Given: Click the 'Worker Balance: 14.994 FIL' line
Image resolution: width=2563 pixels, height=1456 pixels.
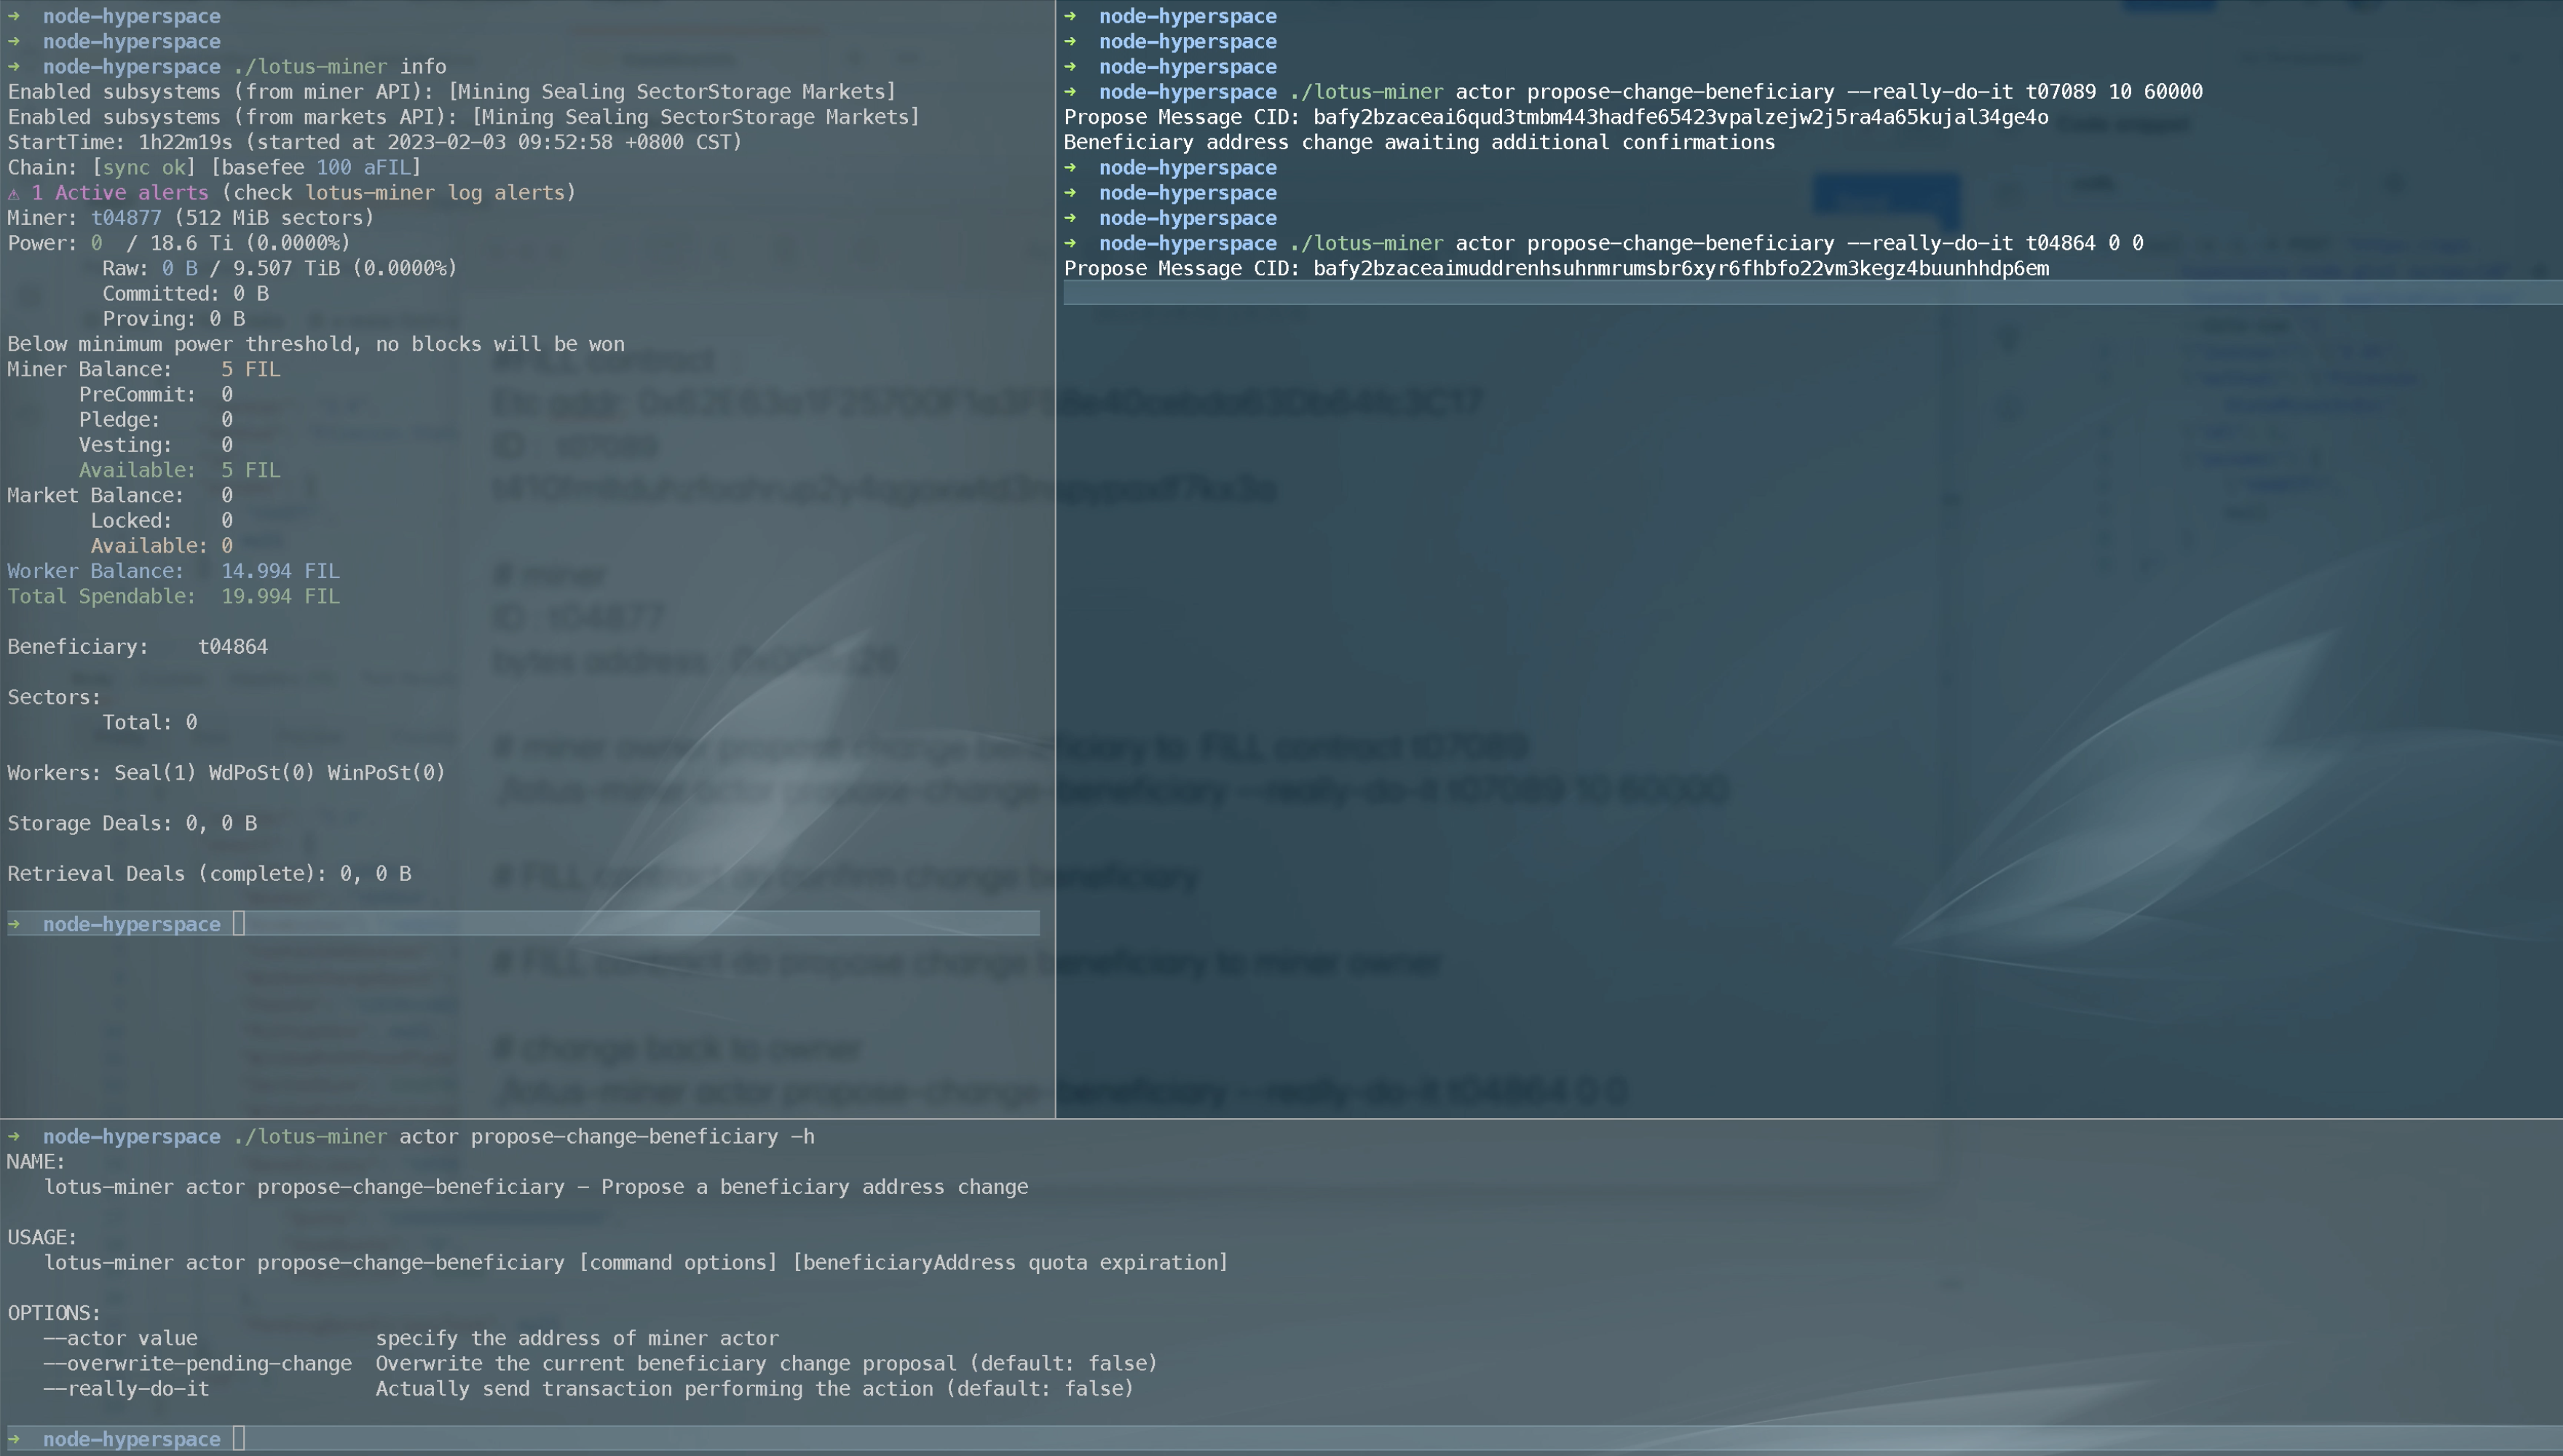Looking at the screenshot, I should [x=174, y=571].
